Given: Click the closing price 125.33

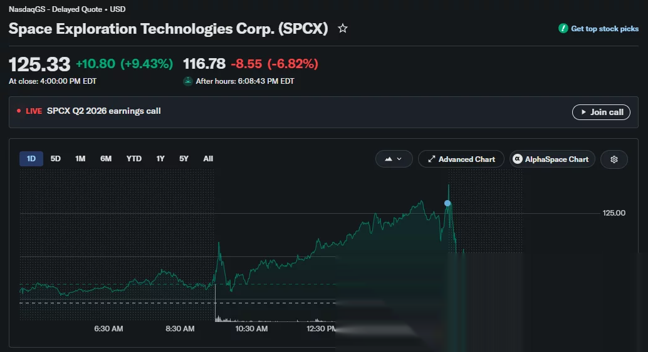Looking at the screenshot, I should click(x=39, y=64).
